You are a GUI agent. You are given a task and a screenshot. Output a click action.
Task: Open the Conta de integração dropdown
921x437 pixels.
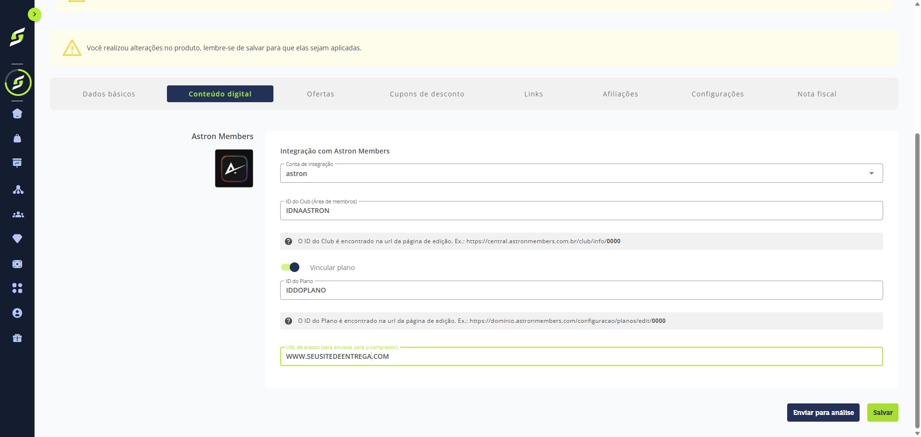point(581,173)
